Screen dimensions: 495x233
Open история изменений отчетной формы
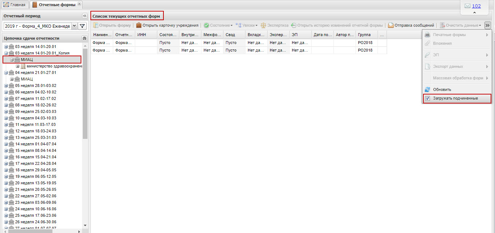tap(337, 25)
